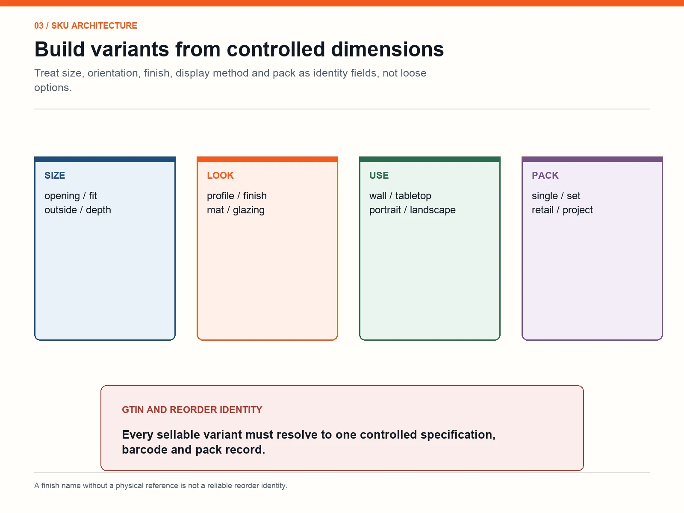Click the blue top bar of SIZE card
Image resolution: width=684 pixels, height=513 pixels.
pyautogui.click(x=105, y=159)
